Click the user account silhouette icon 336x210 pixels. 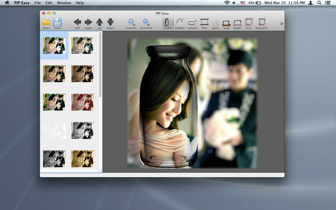tap(310, 3)
